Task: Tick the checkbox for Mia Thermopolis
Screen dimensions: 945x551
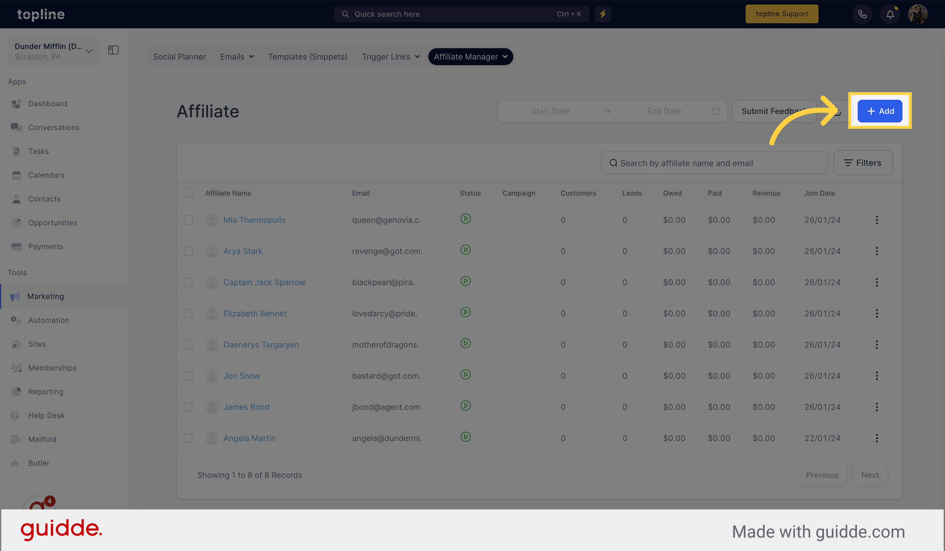Action: click(x=188, y=220)
